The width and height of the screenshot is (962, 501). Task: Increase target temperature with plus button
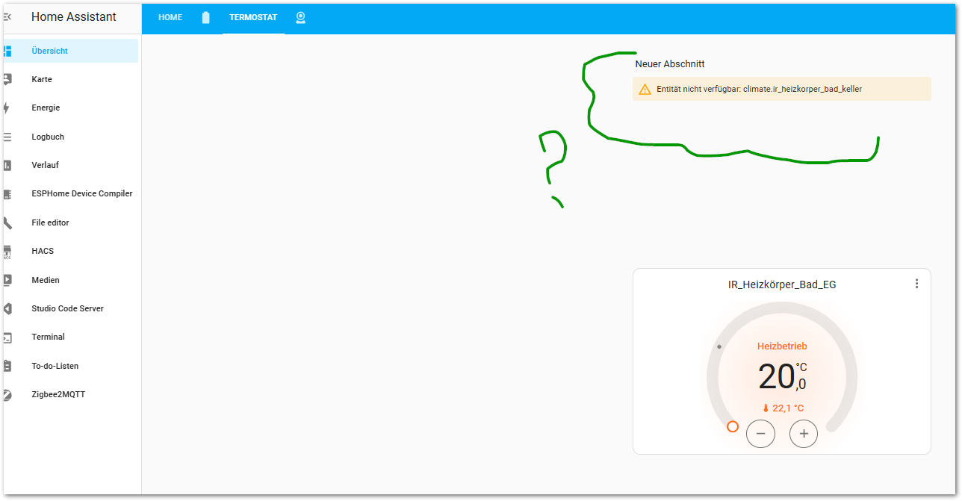point(804,434)
